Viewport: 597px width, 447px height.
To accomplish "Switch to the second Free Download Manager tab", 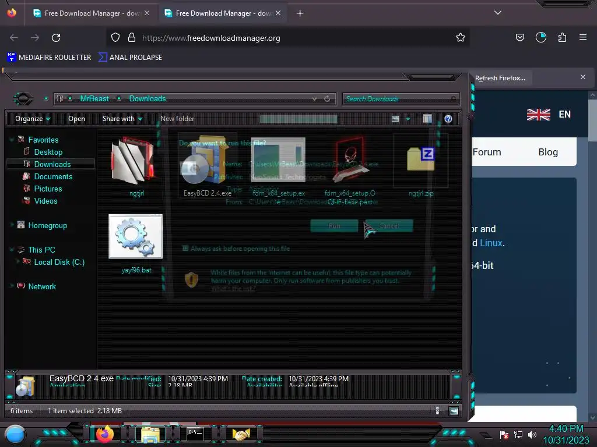I will [222, 13].
